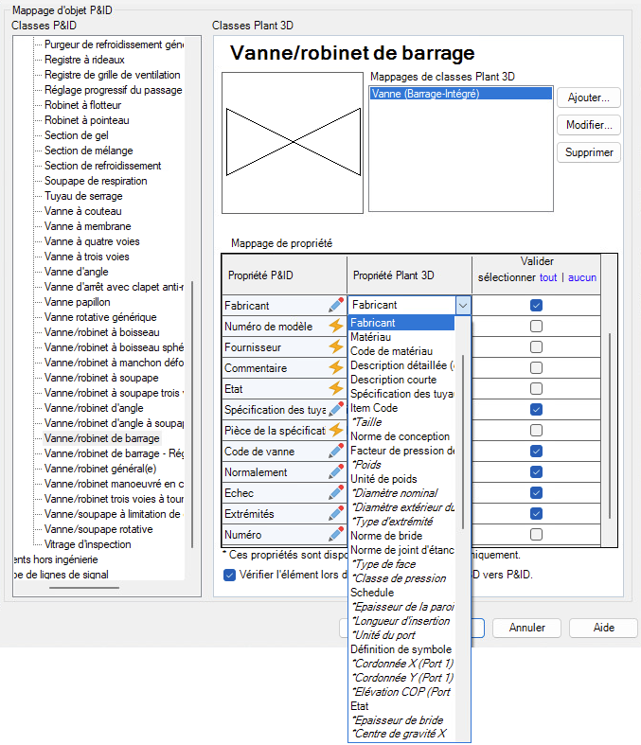Click the Modifier... button

coord(589,125)
